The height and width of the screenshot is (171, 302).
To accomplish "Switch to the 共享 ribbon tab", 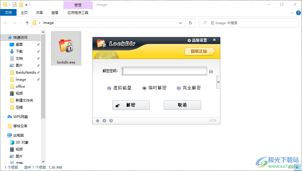I will (40, 13).
